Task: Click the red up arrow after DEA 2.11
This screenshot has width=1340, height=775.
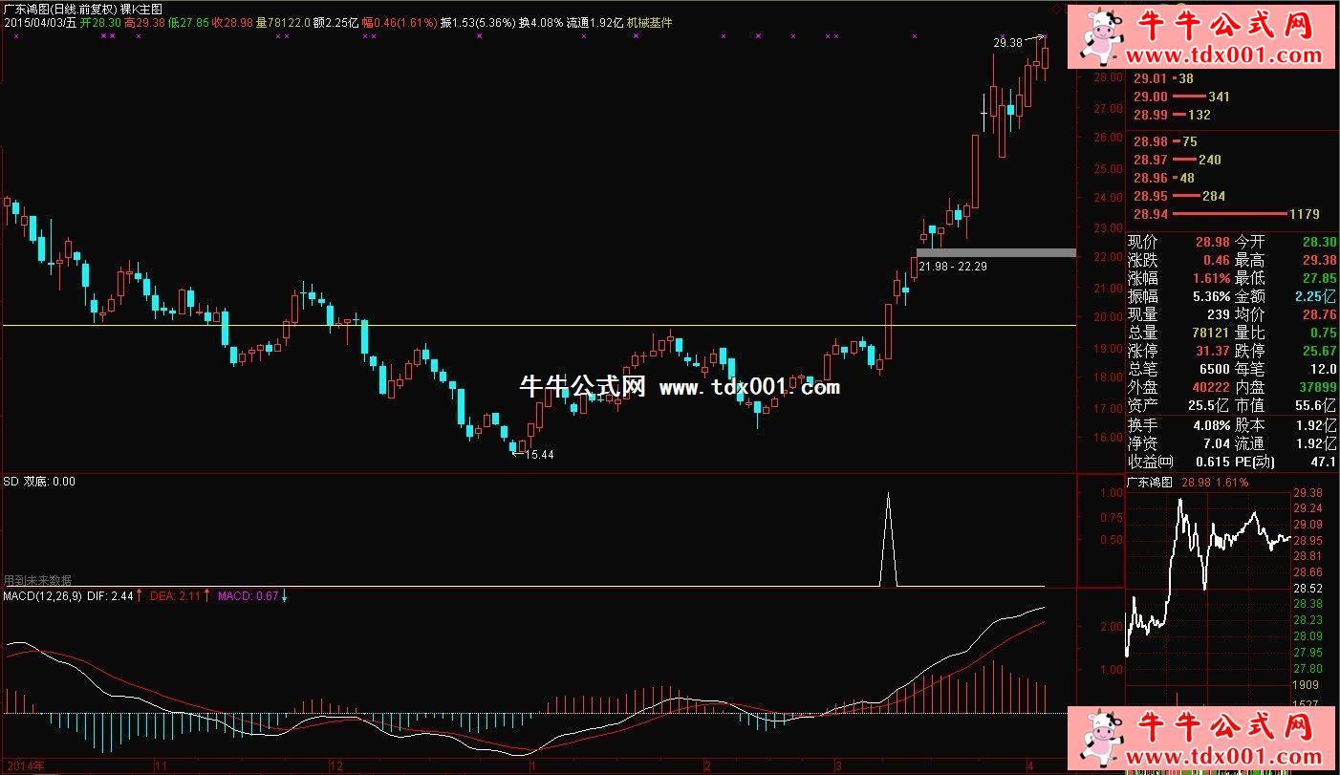Action: pos(207,596)
